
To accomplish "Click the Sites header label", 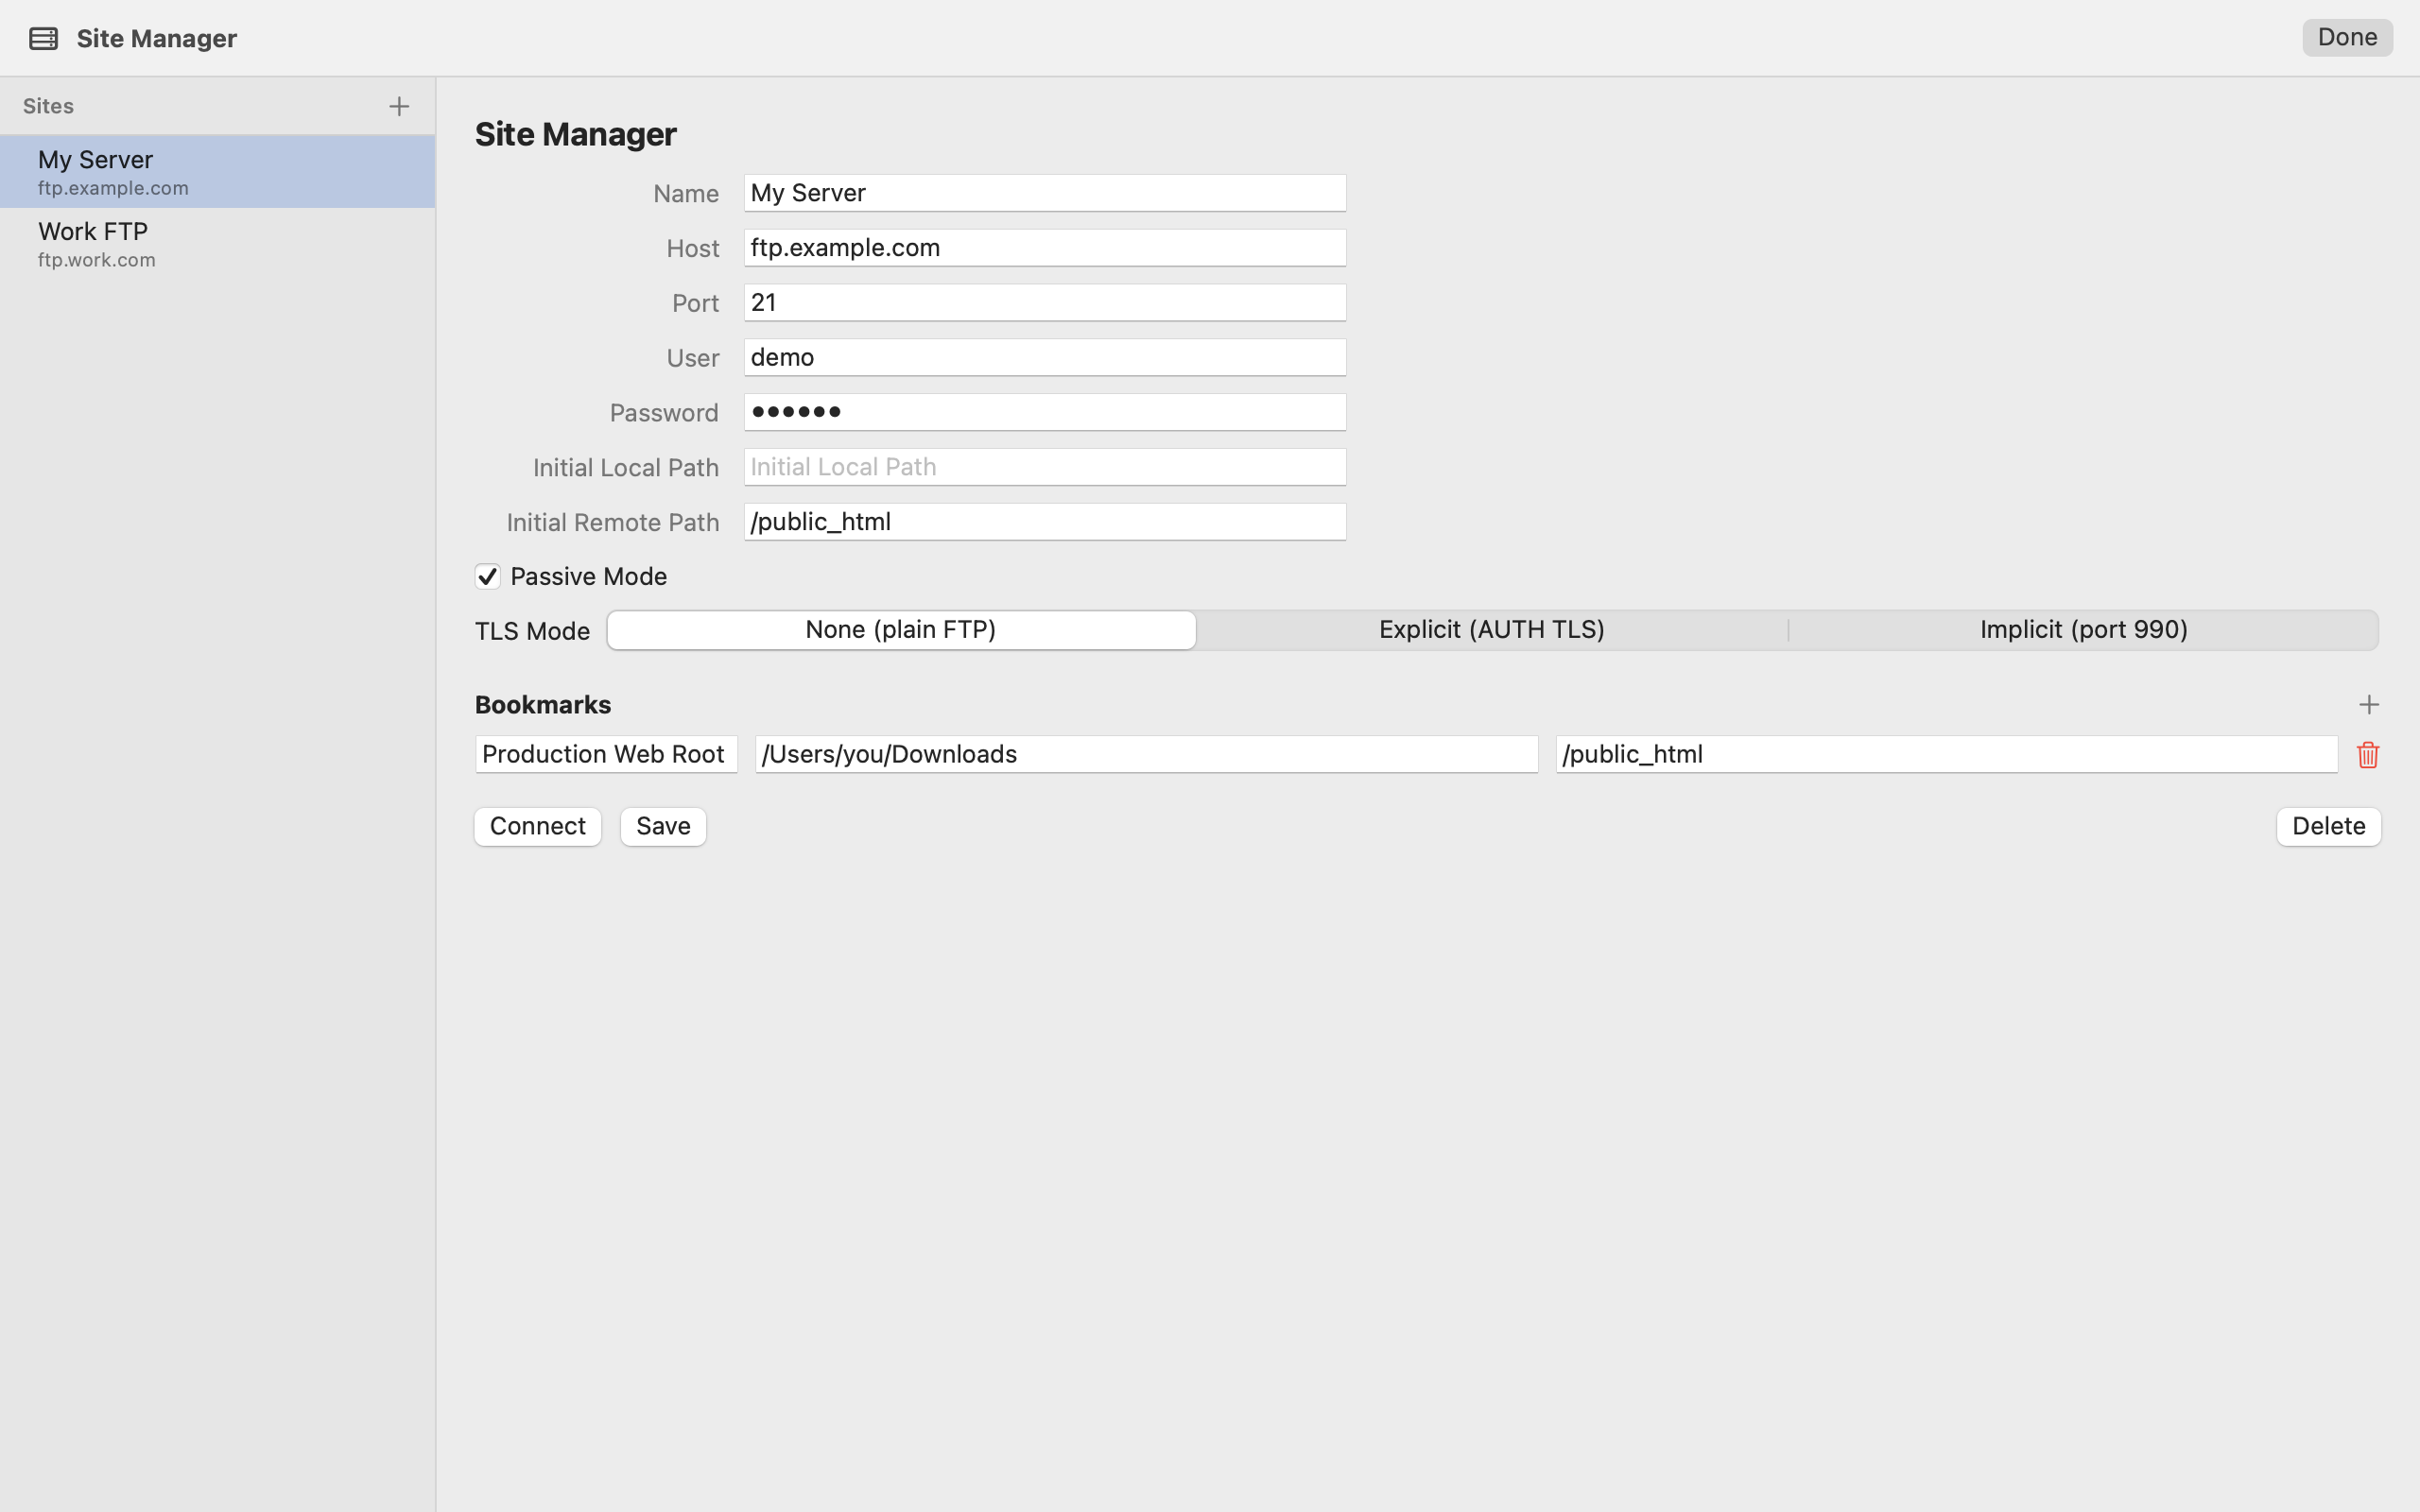I will point(48,106).
